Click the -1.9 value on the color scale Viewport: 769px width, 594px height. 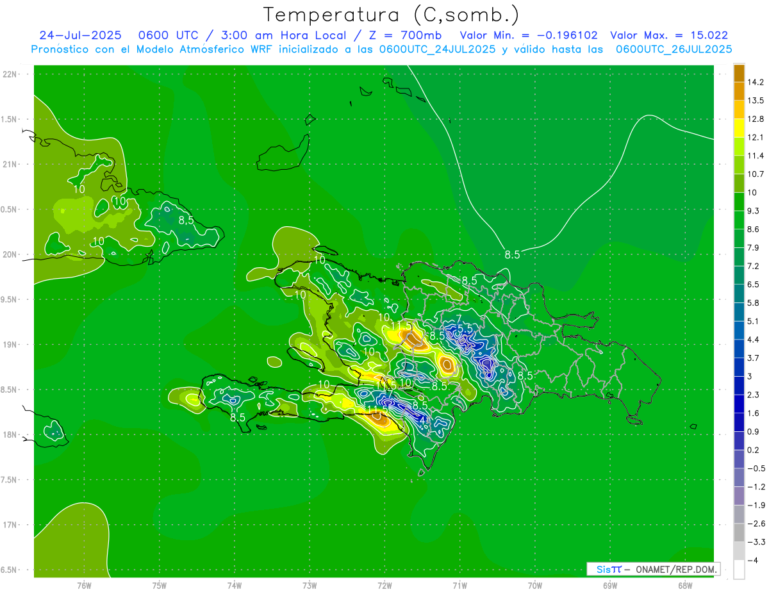coord(756,505)
